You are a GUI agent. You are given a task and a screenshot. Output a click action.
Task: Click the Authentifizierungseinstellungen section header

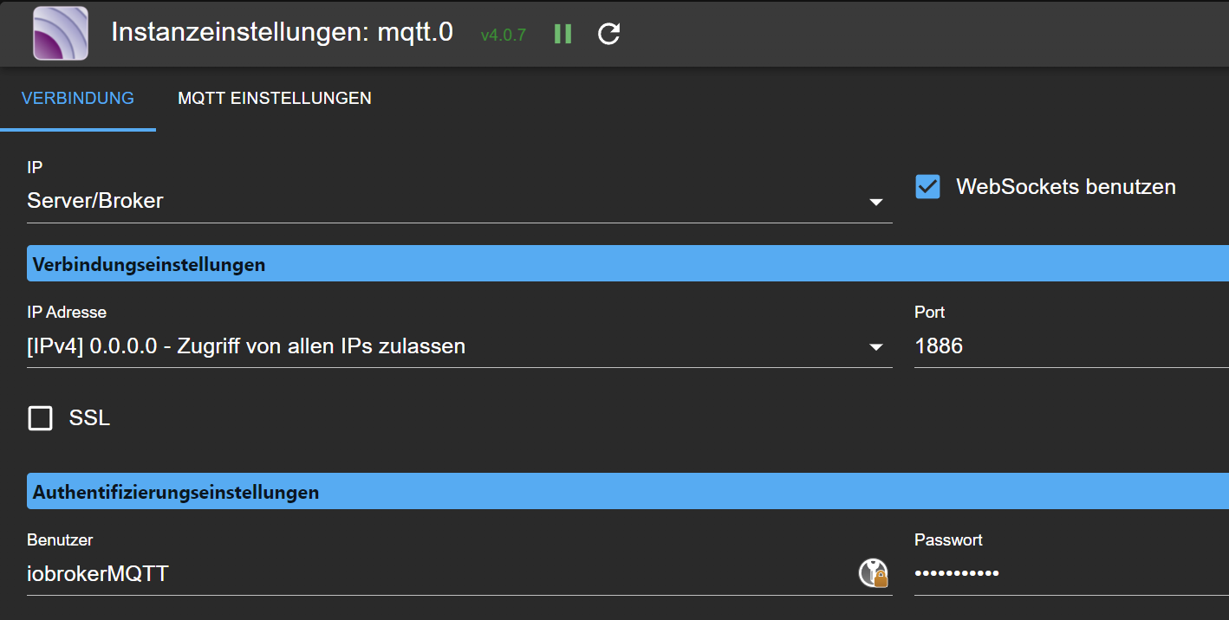[x=628, y=492]
